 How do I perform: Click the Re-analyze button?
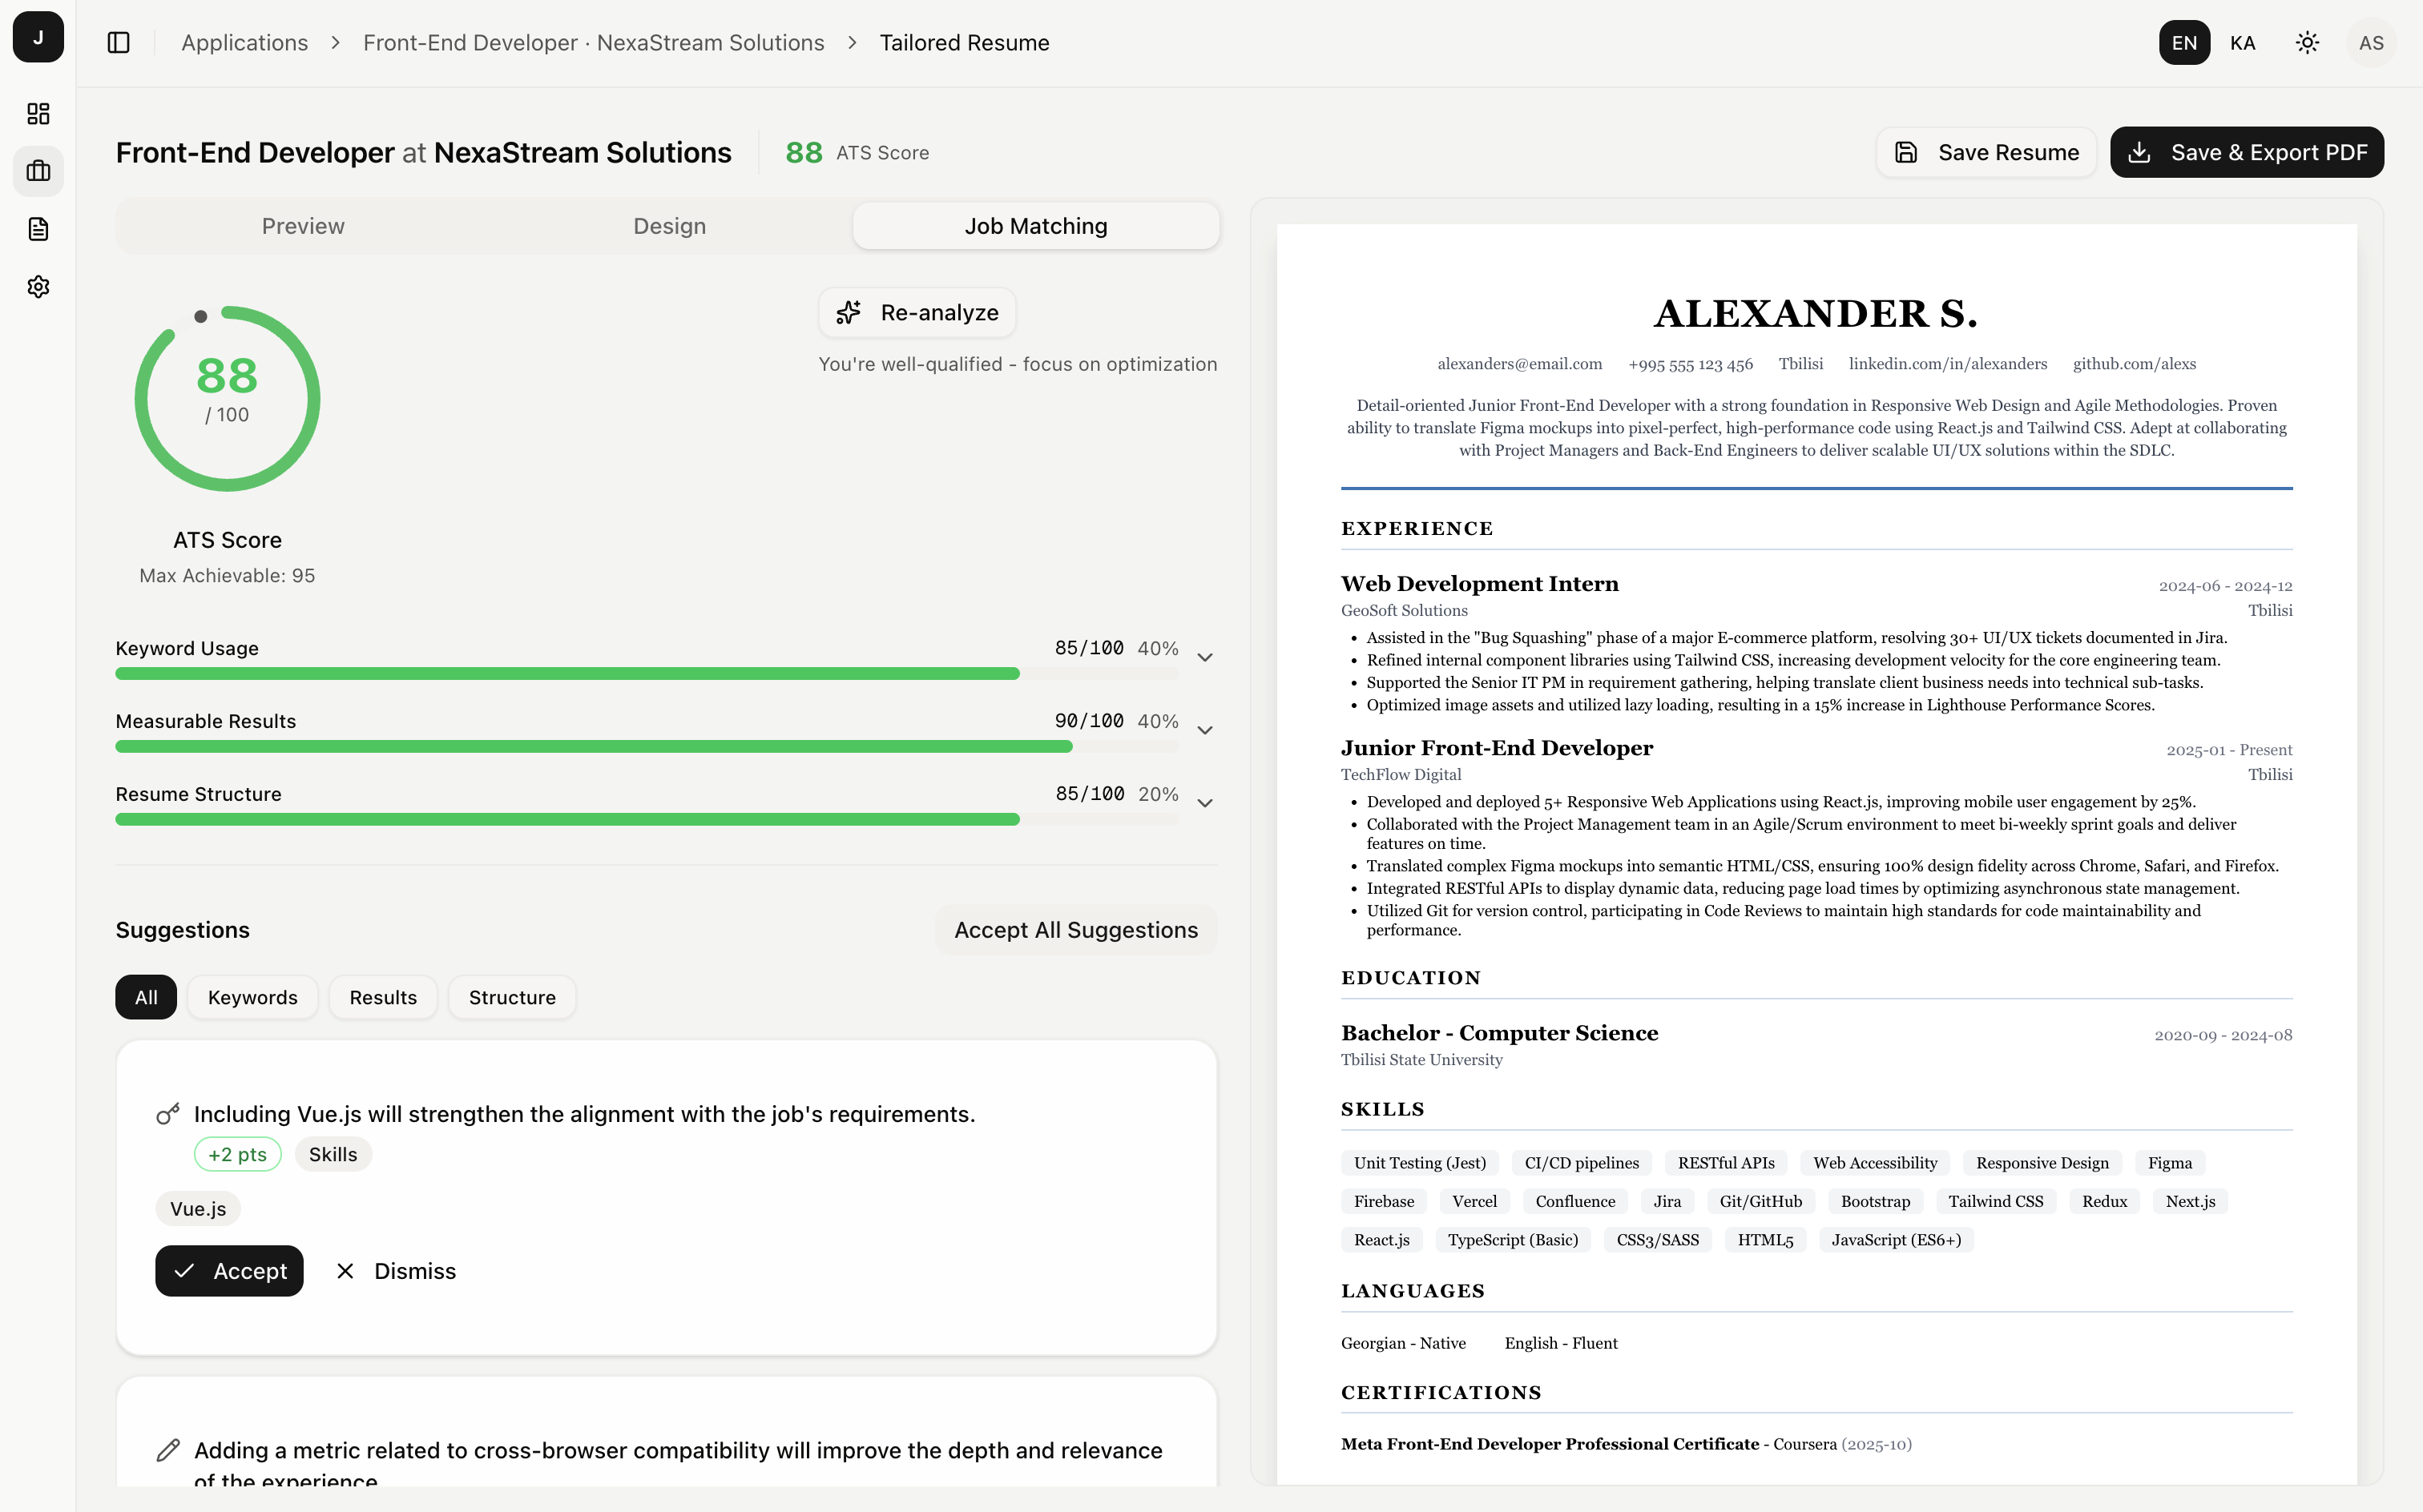917,313
